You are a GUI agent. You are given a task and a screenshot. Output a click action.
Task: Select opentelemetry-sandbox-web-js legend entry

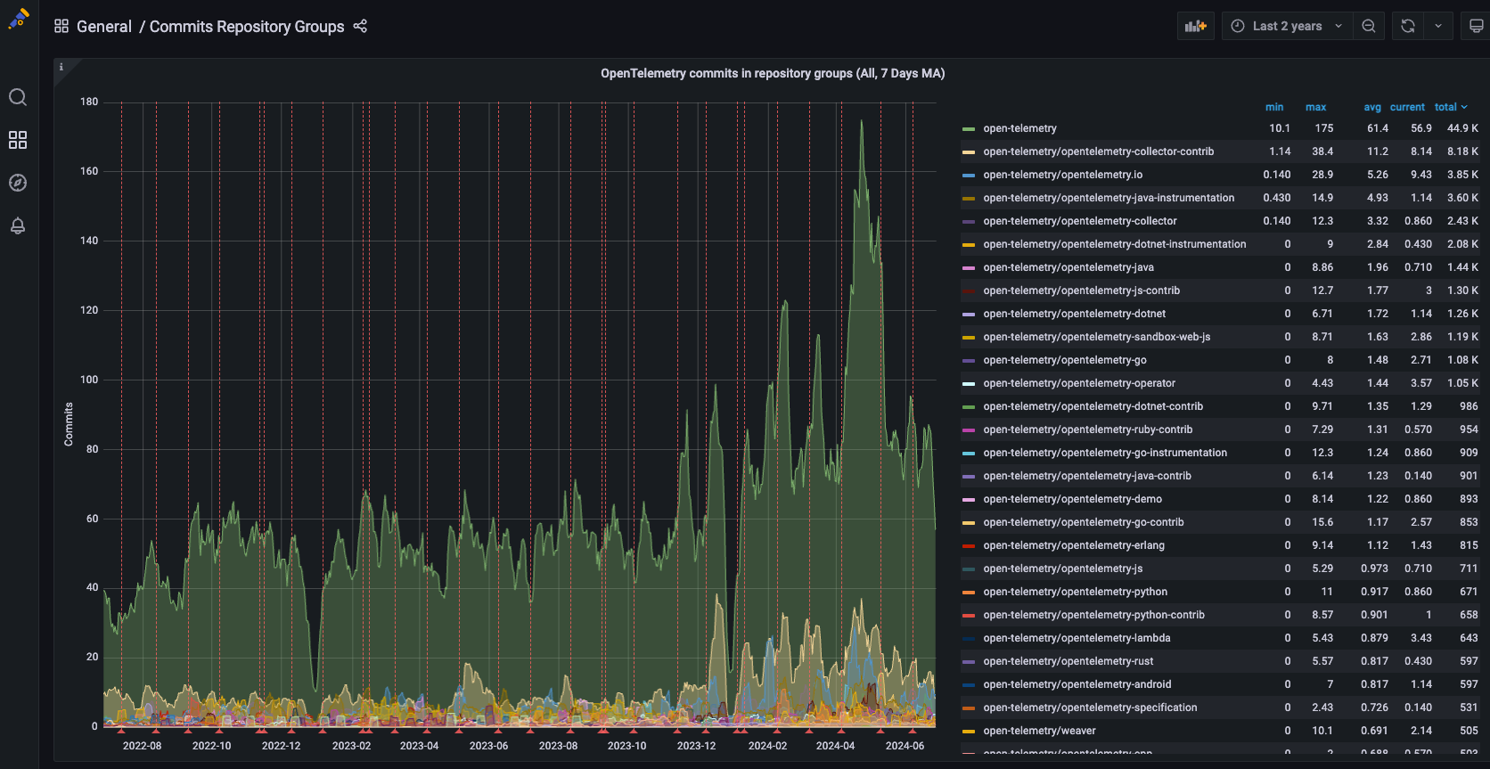click(1096, 337)
